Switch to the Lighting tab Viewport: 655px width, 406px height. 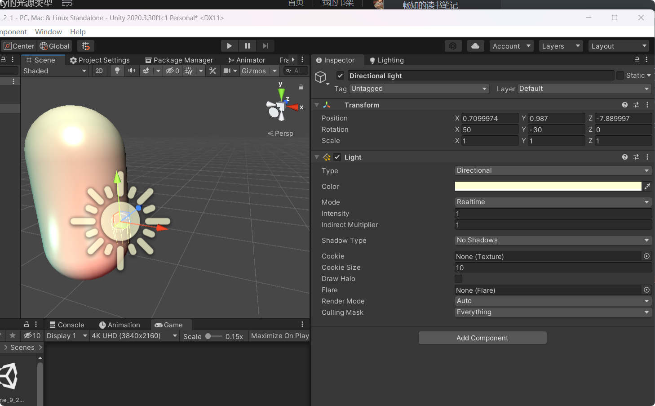click(x=387, y=60)
